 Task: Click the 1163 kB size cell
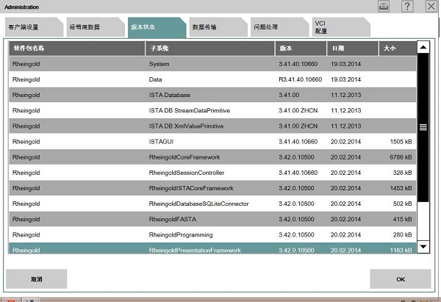pyautogui.click(x=401, y=250)
